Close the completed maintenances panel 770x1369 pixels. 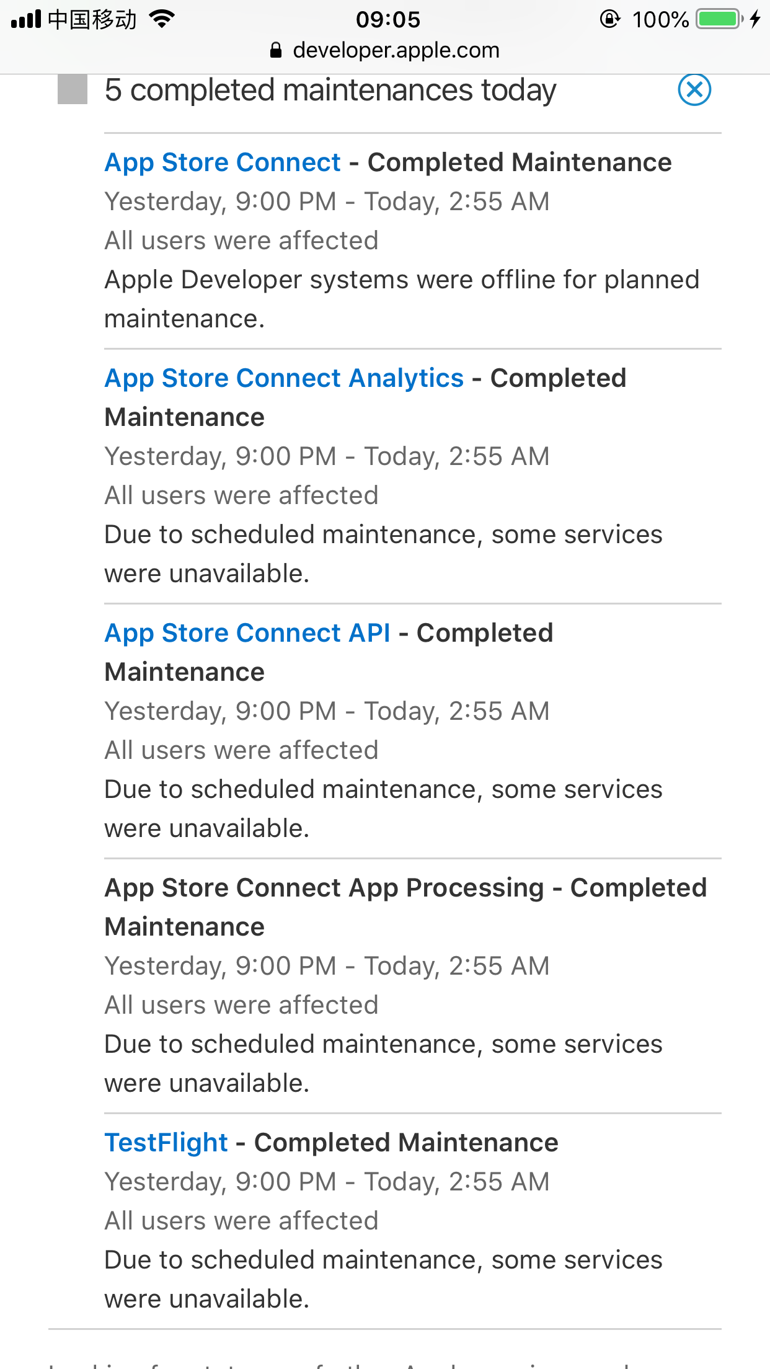(694, 90)
